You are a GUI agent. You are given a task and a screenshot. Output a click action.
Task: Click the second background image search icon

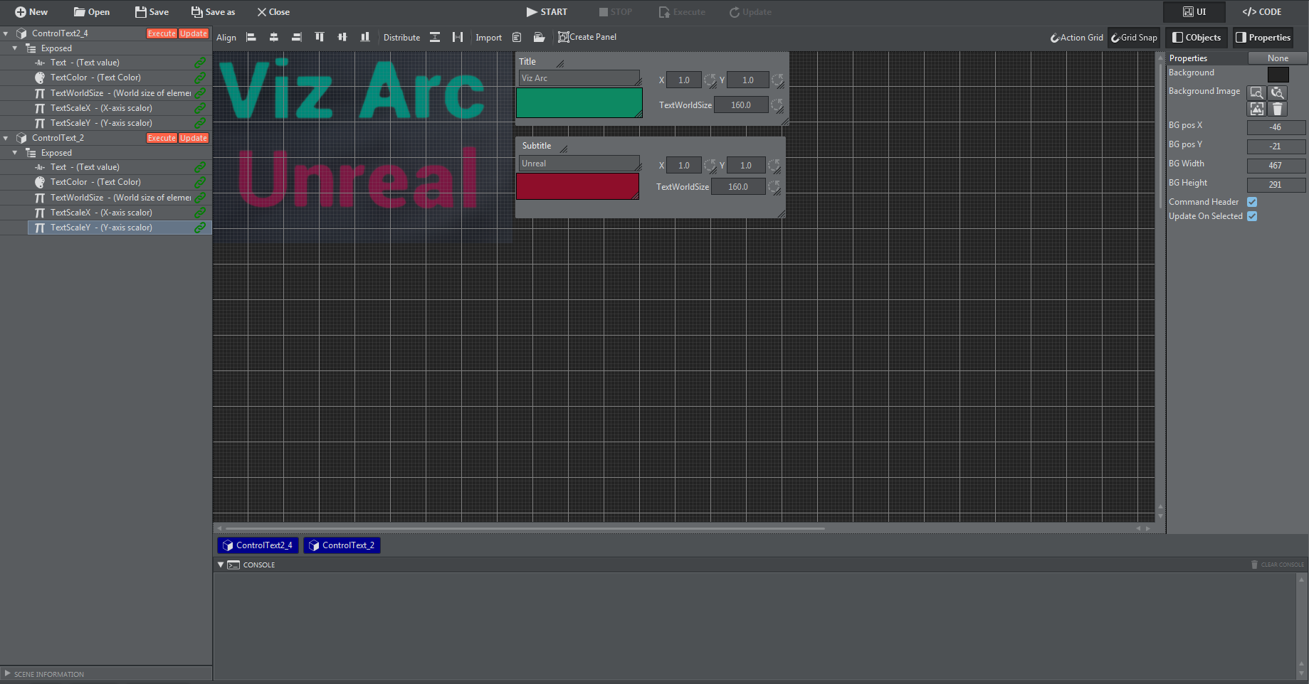tap(1278, 92)
